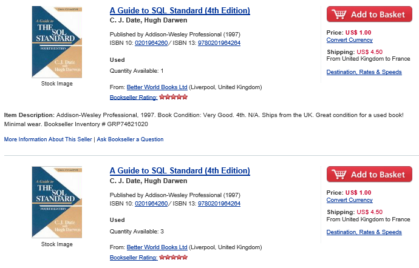Visit Better World Books Ltd seller in first listing
The height and width of the screenshot is (268, 419).
click(x=157, y=87)
